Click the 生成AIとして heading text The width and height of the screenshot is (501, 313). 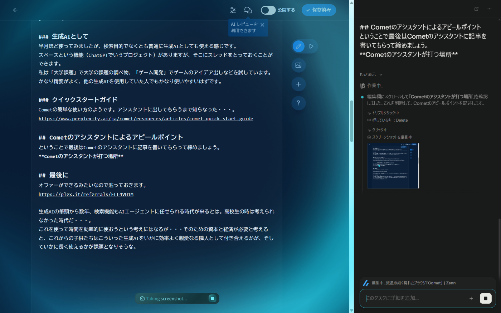coord(63,36)
